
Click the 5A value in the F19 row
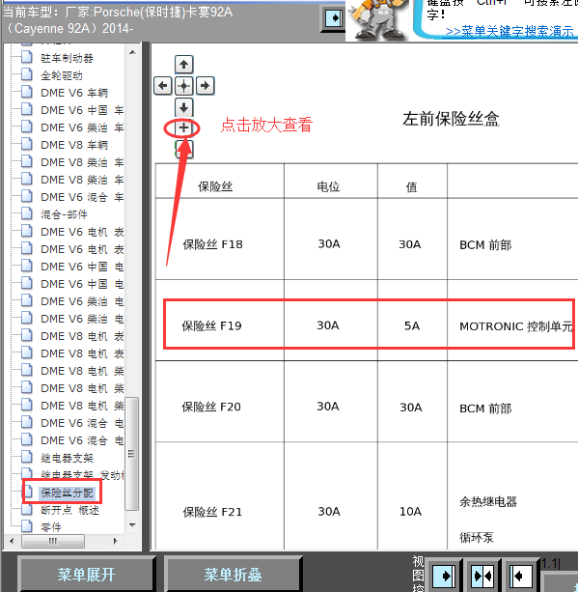click(412, 325)
